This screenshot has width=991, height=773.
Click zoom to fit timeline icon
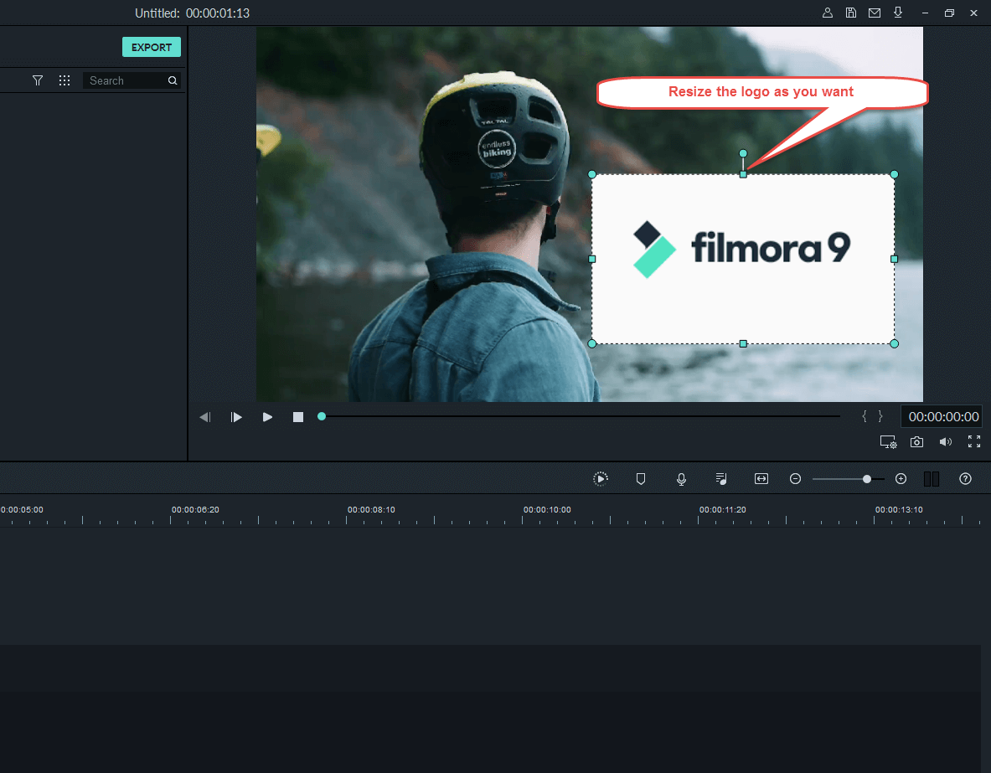761,478
